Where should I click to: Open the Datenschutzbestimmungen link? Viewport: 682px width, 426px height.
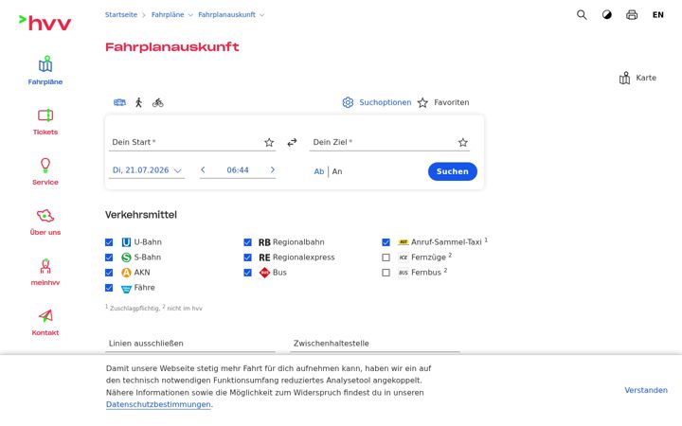(x=158, y=404)
